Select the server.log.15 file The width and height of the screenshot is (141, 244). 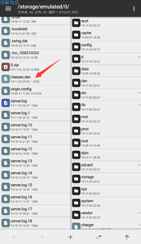pyautogui.click(x=35, y=187)
